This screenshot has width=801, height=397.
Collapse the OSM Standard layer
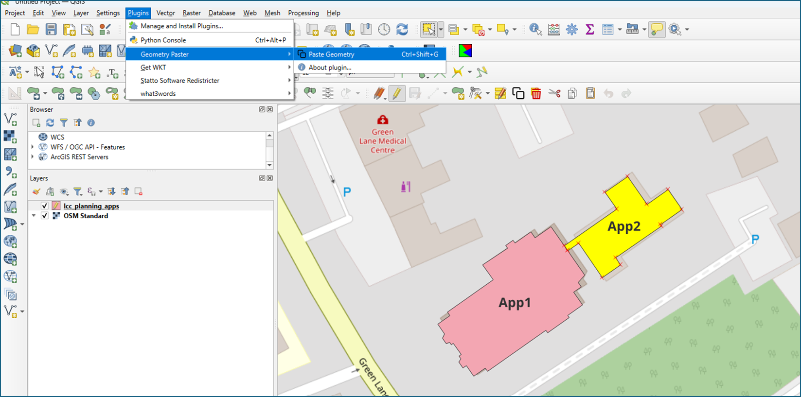tap(34, 216)
